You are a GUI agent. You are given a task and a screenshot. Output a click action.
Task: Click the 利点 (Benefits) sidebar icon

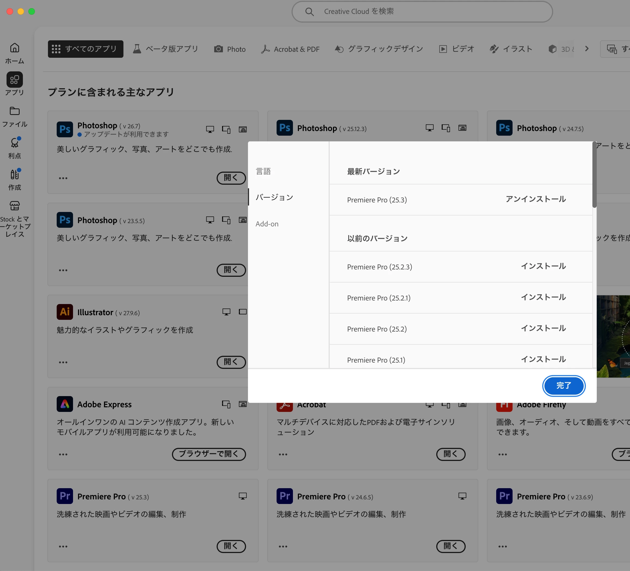(14, 143)
